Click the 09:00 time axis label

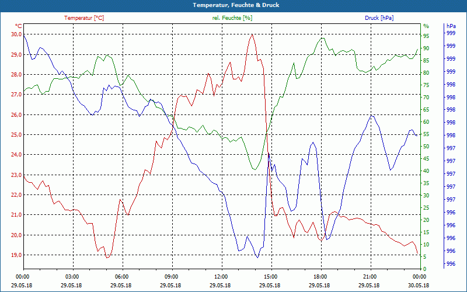[172, 277]
